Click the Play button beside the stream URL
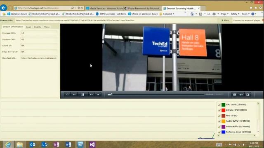Image resolution: width=264 pixels, height=148 pixels. (x=225, y=20)
